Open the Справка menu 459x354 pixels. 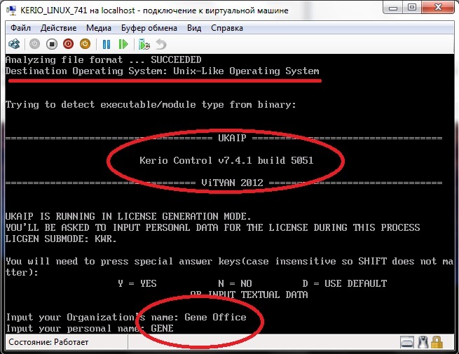coord(227,28)
